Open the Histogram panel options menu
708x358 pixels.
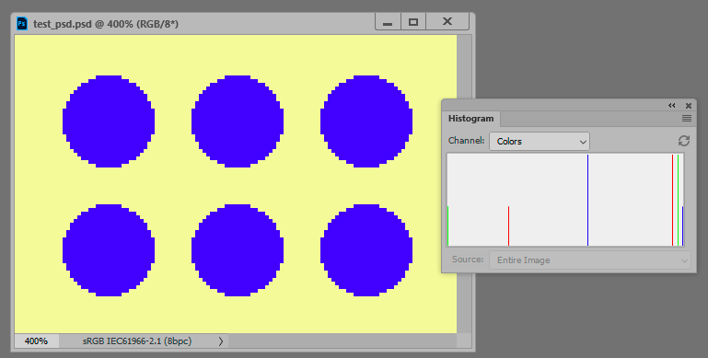686,119
